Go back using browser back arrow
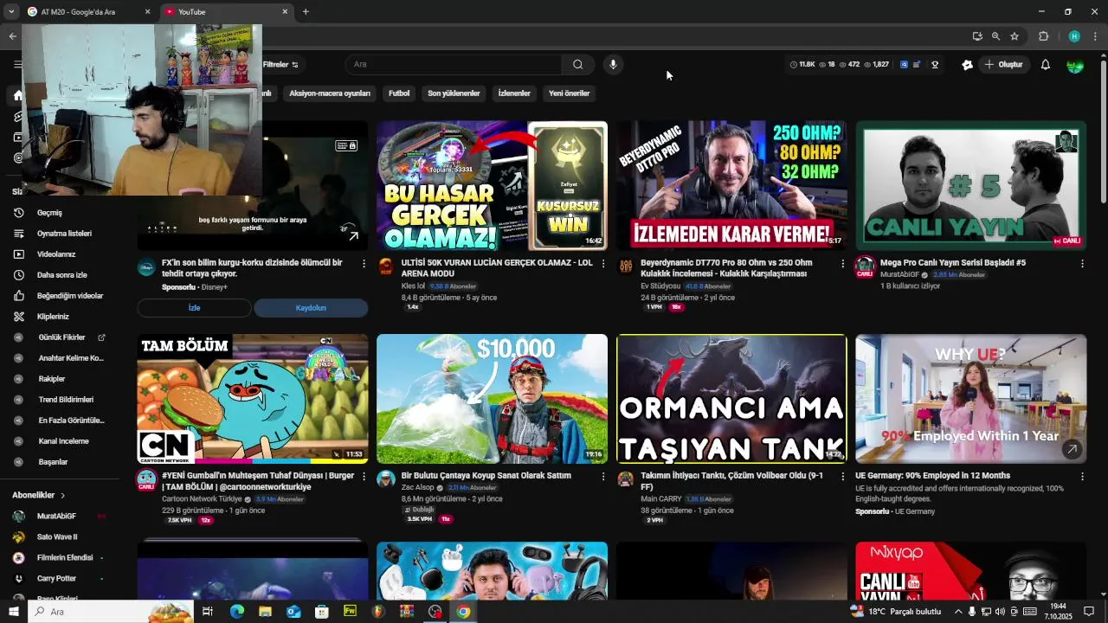This screenshot has width=1108, height=623. click(x=12, y=36)
